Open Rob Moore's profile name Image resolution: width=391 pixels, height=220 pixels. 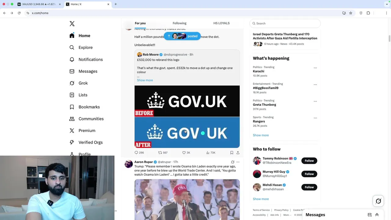tap(151, 55)
